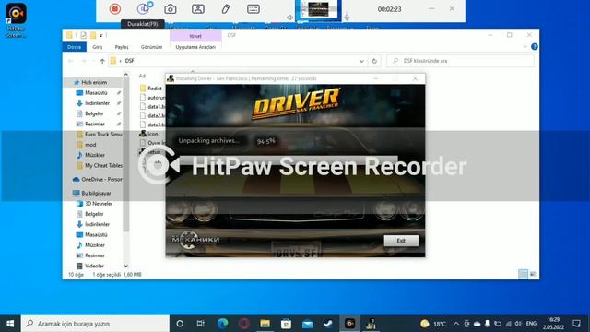This screenshot has height=332, width=590.
Task: Stop the HitPaw recording with red button
Action: point(114,8)
